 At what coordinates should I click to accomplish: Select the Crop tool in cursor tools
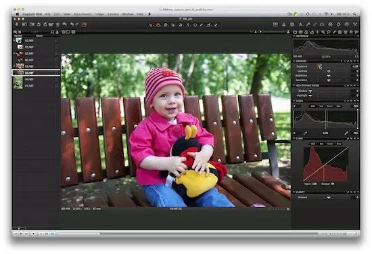tap(173, 24)
